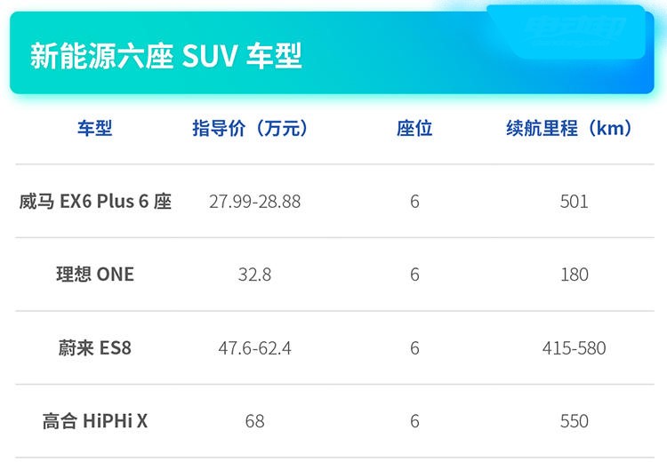The image size is (667, 462).
Task: Click the 415-580 range value
Action: 575,348
